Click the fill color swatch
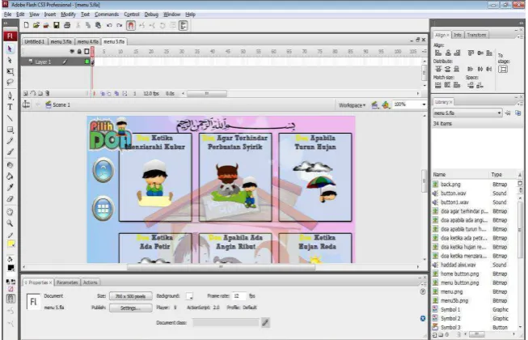 click(11, 268)
